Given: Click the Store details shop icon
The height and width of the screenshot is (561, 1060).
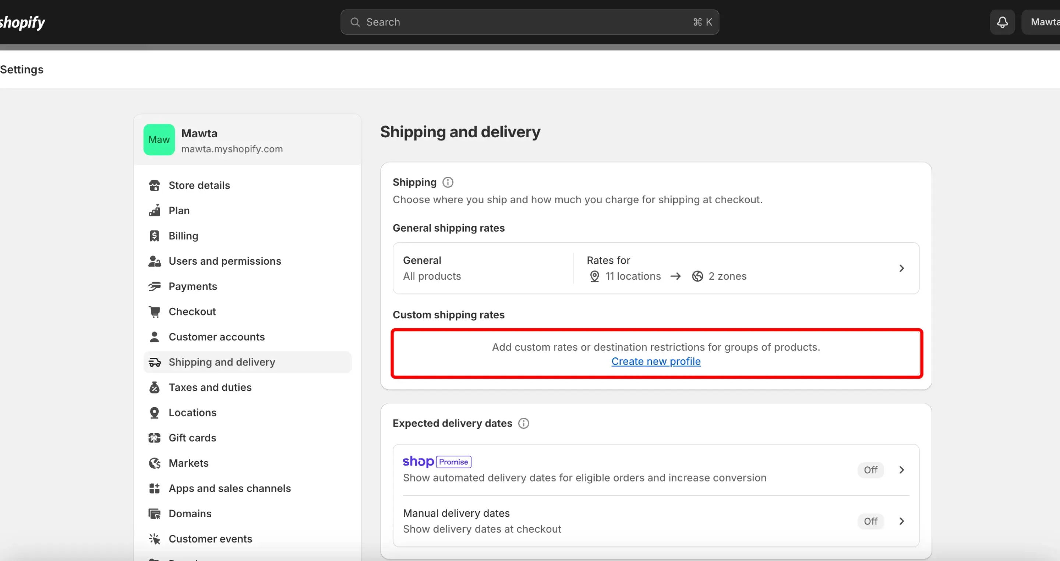Looking at the screenshot, I should [154, 186].
